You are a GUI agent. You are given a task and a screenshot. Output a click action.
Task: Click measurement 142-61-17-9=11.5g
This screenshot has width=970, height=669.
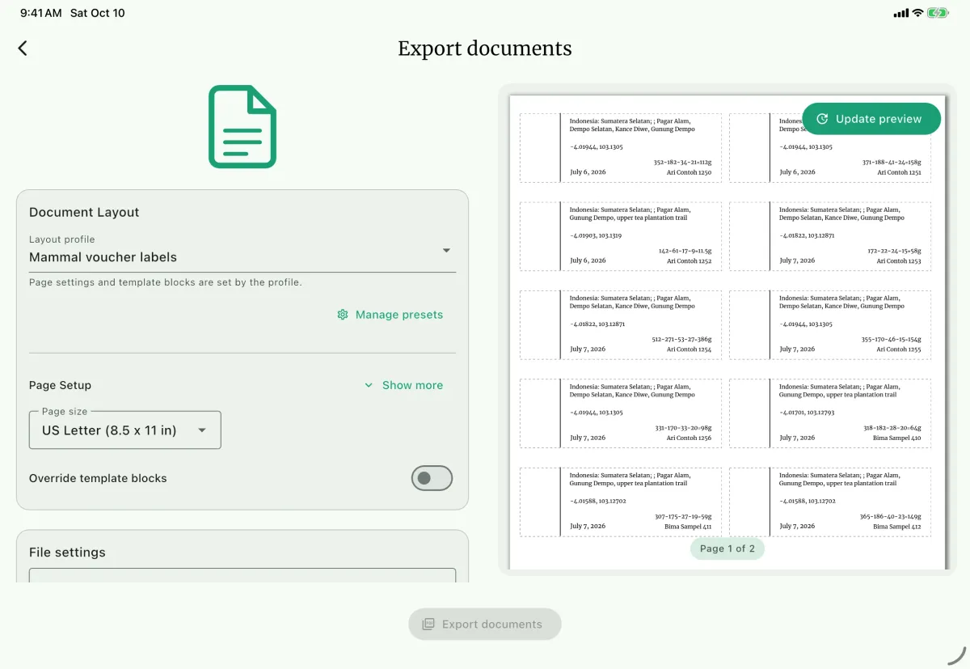coord(685,251)
